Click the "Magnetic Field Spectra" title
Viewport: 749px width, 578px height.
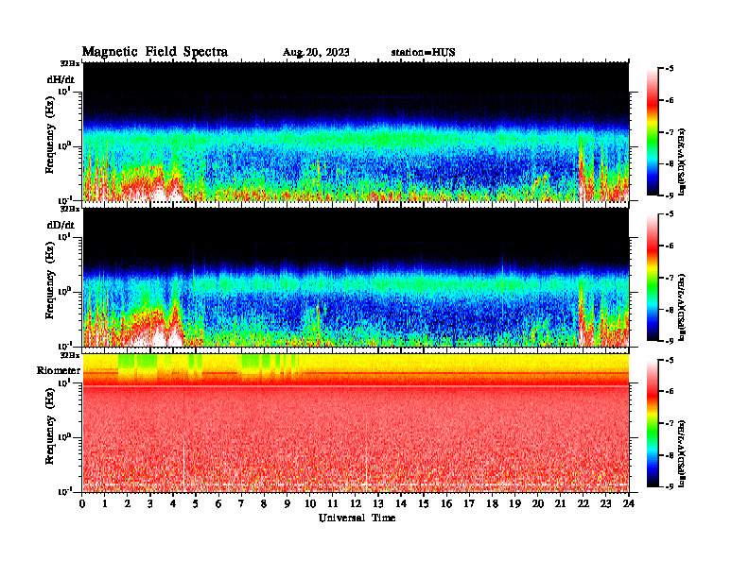click(155, 52)
